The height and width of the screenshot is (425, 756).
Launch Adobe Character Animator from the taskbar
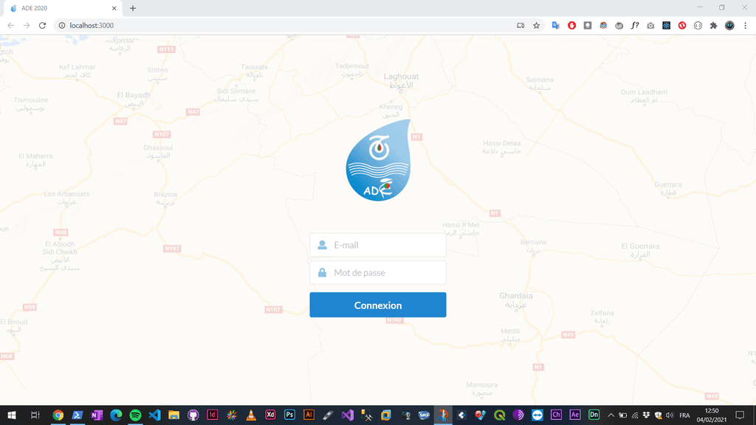click(556, 415)
